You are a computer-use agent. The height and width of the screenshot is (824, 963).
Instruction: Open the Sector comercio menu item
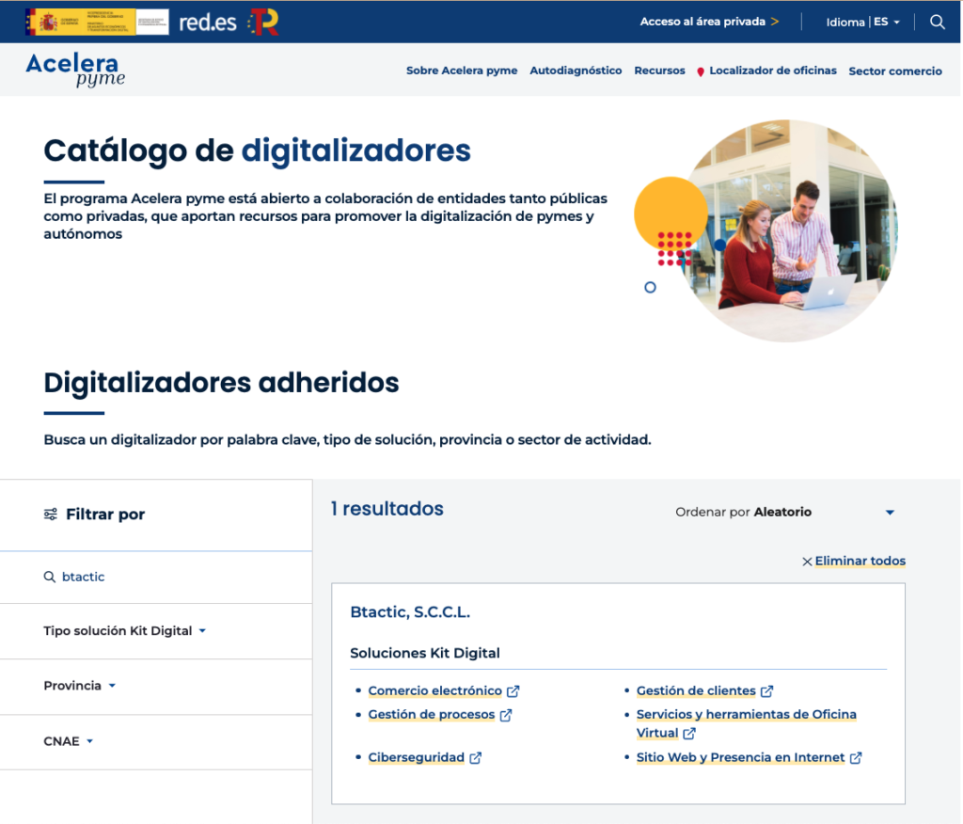click(895, 71)
